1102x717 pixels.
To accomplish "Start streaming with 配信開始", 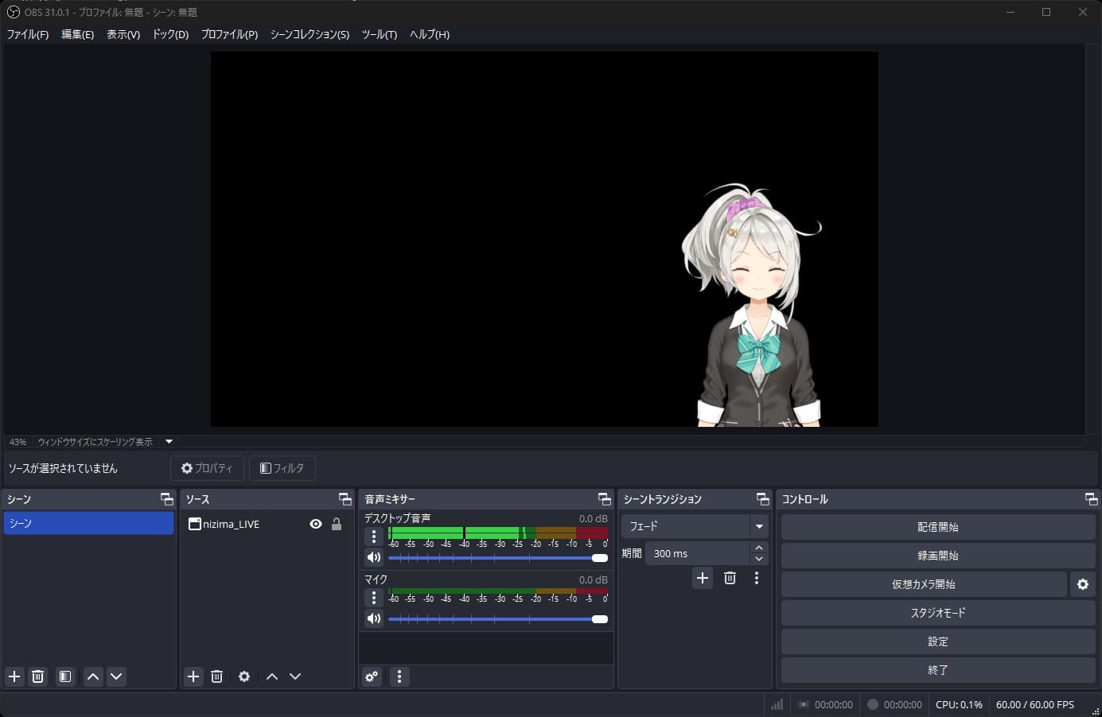I will 938,526.
